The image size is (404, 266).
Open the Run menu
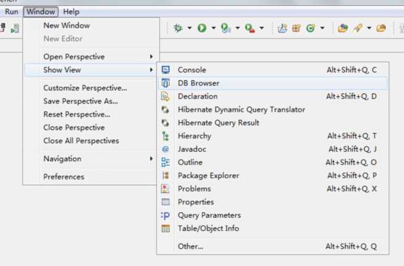pyautogui.click(x=12, y=12)
